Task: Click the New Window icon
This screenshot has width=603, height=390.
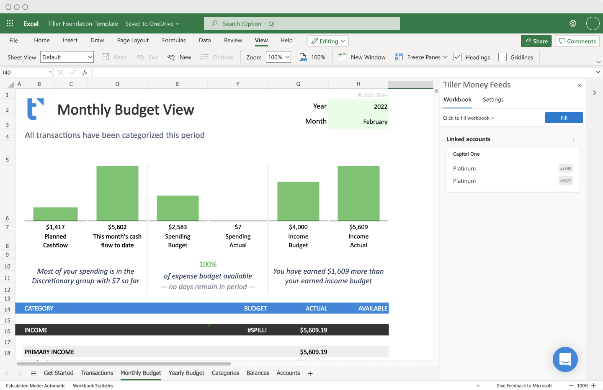Action: click(x=343, y=57)
